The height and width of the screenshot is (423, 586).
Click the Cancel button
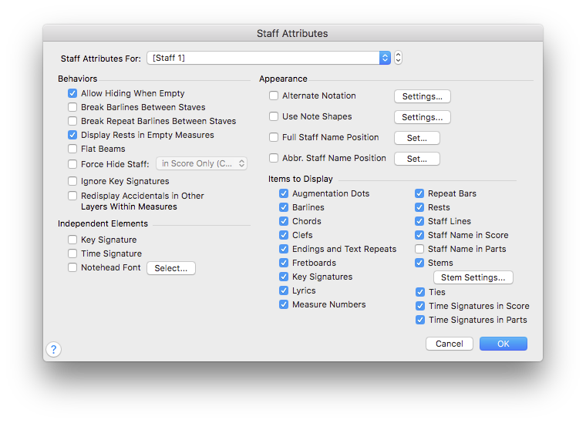[x=450, y=344]
